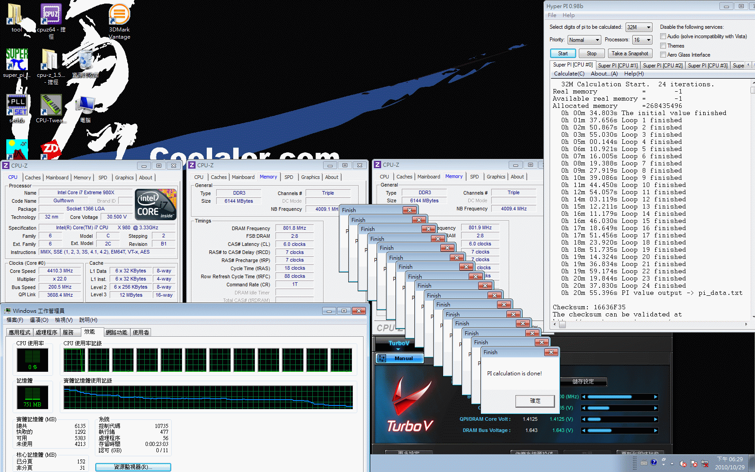Click the taskbar clock showing 下午 06:29
The height and width of the screenshot is (472, 755).
tap(730, 463)
